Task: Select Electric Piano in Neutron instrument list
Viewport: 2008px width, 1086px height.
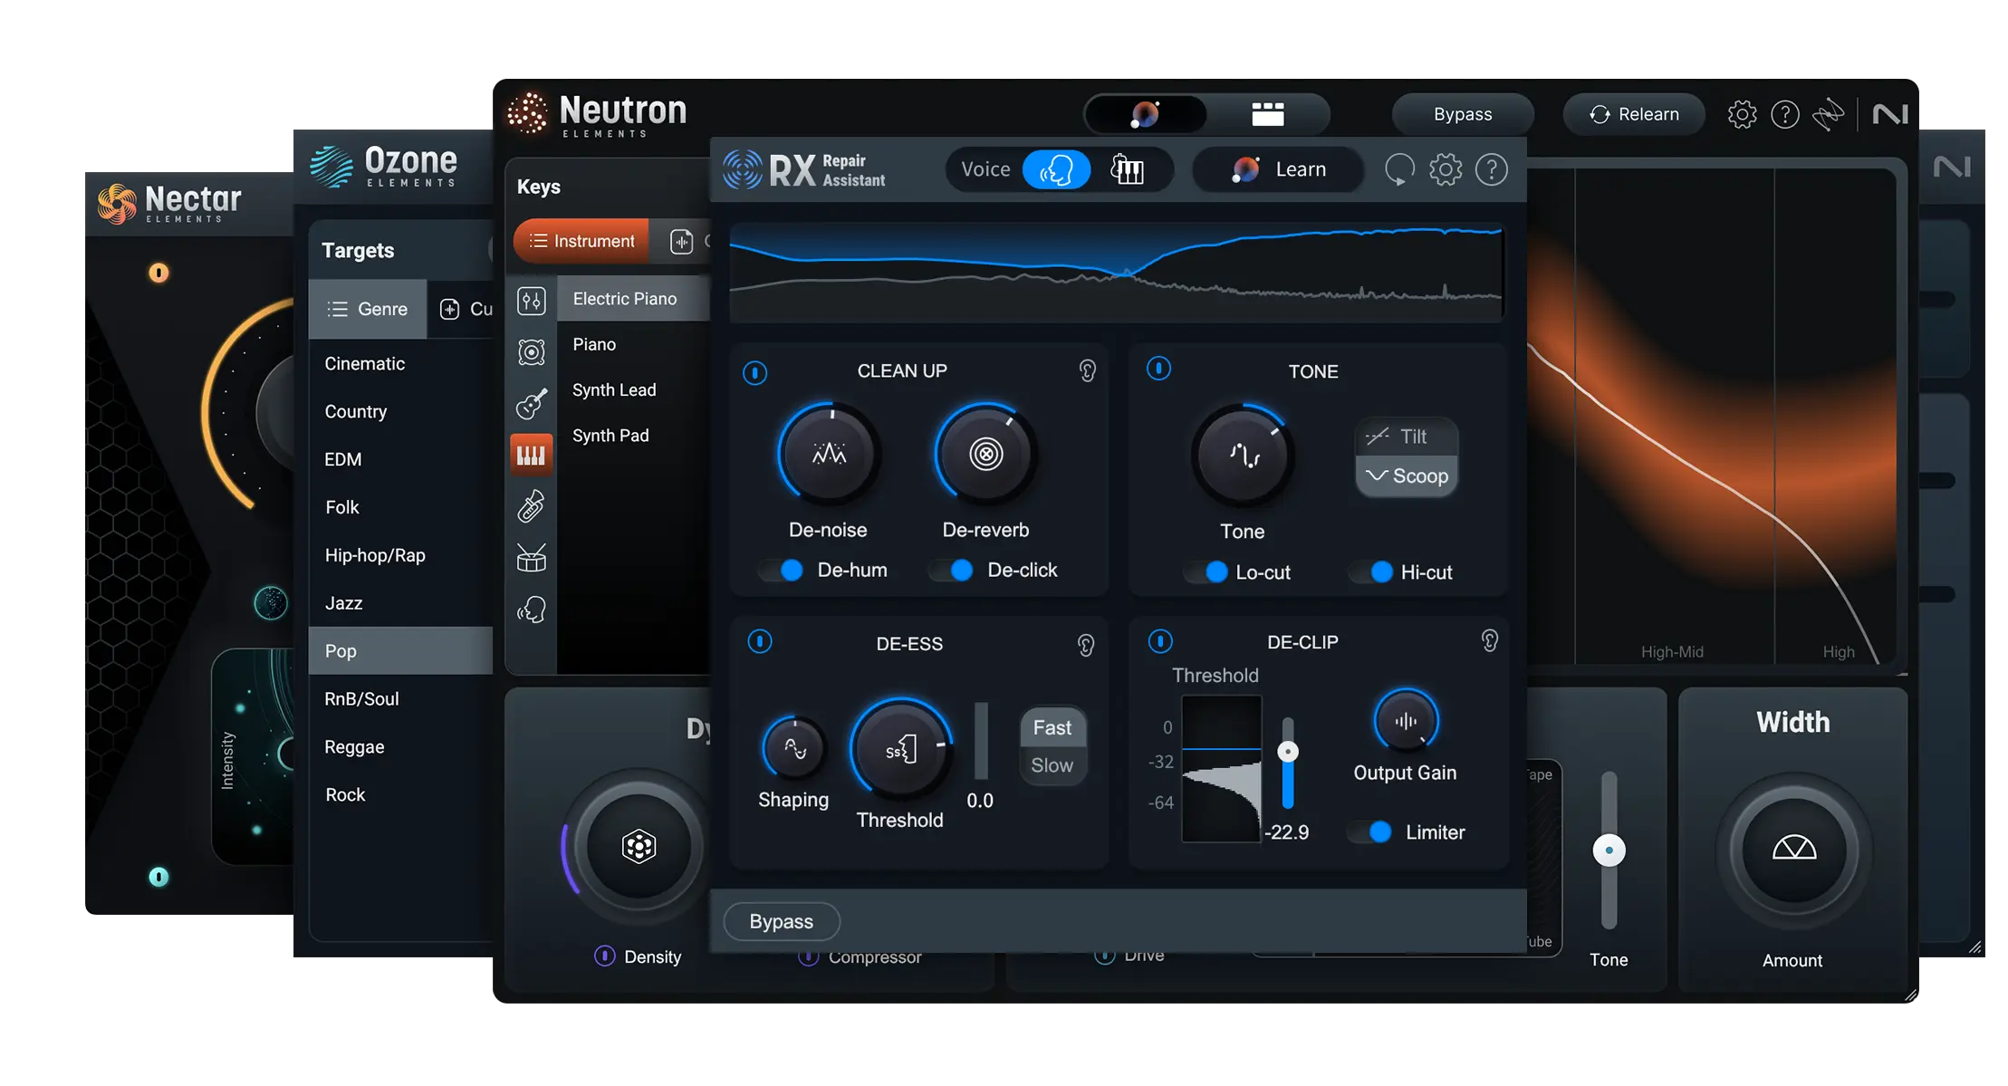Action: (x=633, y=299)
